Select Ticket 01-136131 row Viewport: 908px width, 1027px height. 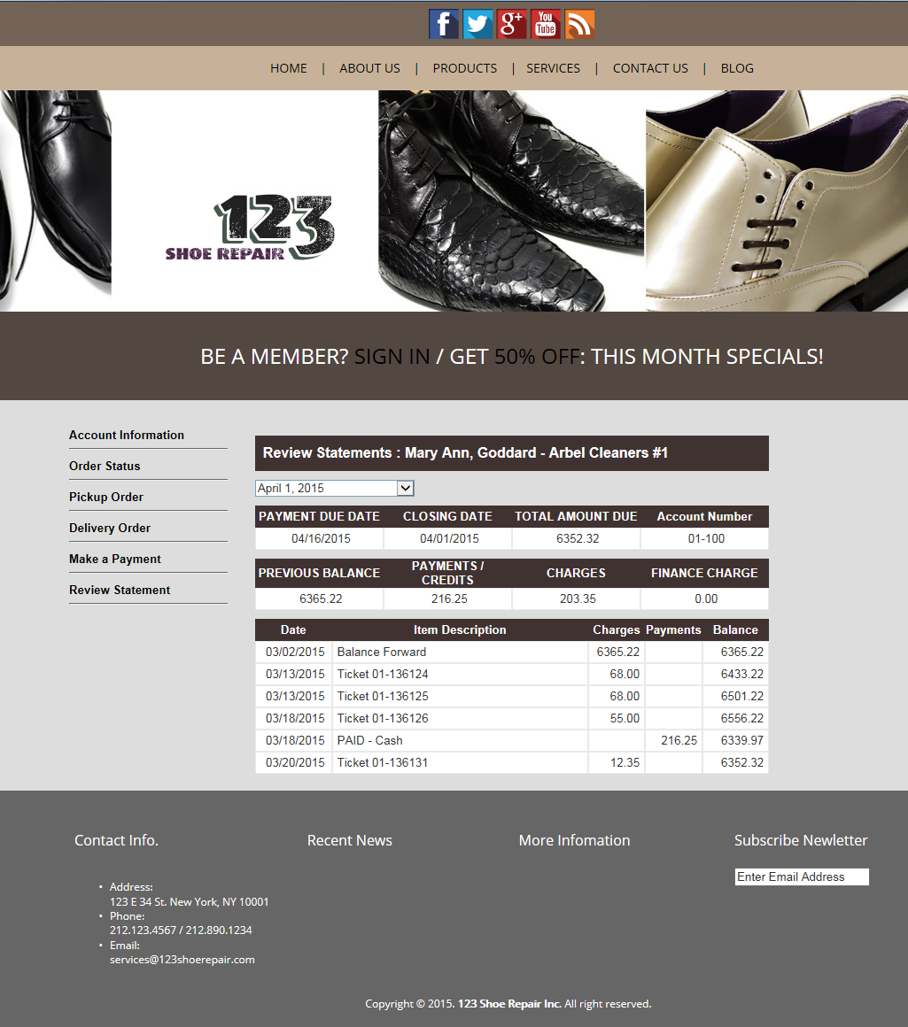(x=512, y=762)
